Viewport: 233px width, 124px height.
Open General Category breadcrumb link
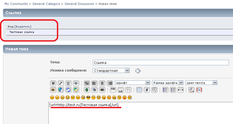[45, 4]
